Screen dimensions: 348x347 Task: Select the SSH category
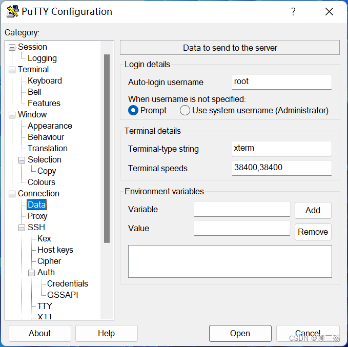[36, 228]
